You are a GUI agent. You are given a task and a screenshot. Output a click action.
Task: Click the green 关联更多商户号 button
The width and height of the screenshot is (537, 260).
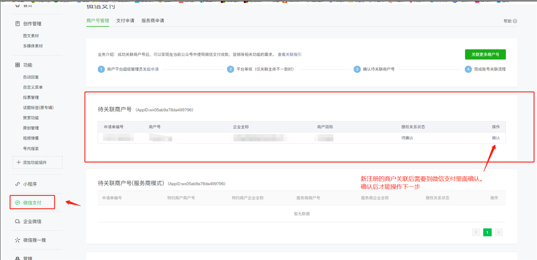[485, 55]
